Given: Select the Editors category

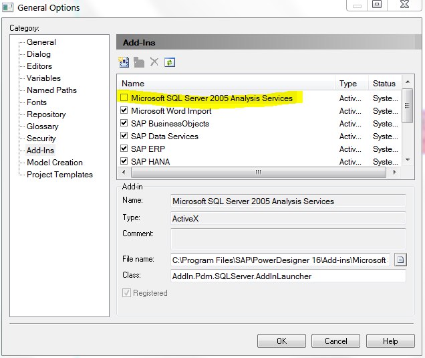Looking at the screenshot, I should 39,66.
